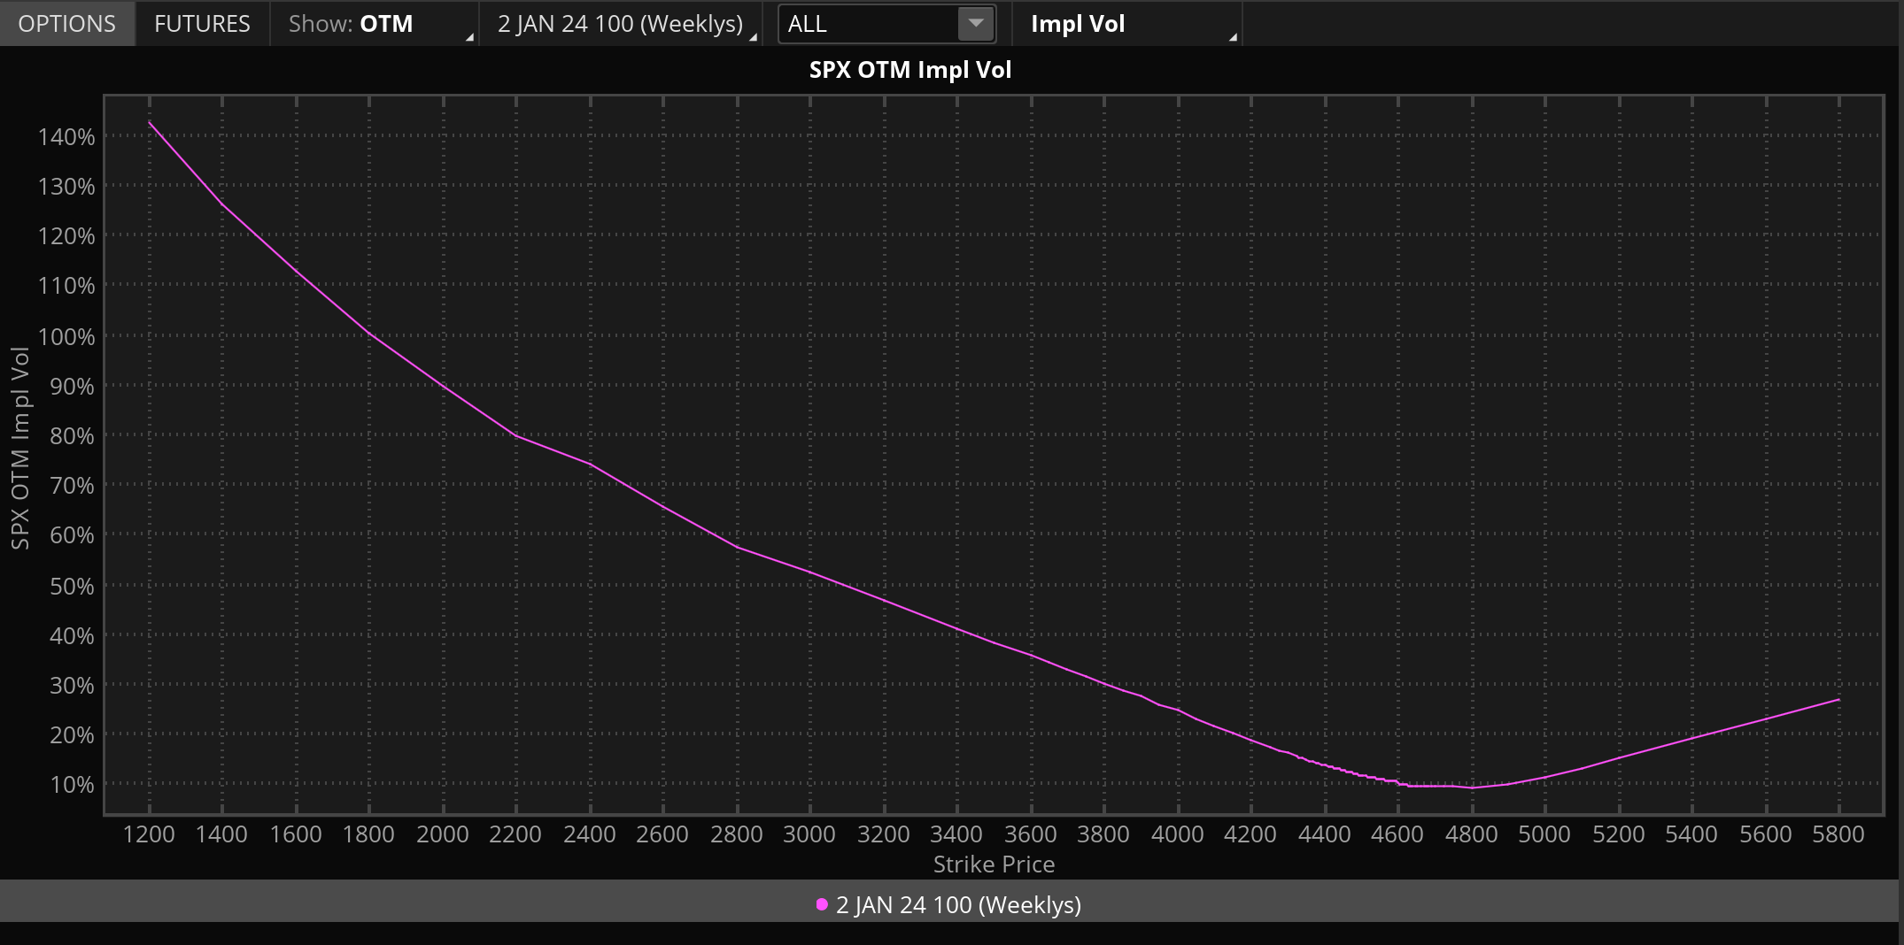
Task: Open the Impl Vol dropdown
Action: [1127, 24]
